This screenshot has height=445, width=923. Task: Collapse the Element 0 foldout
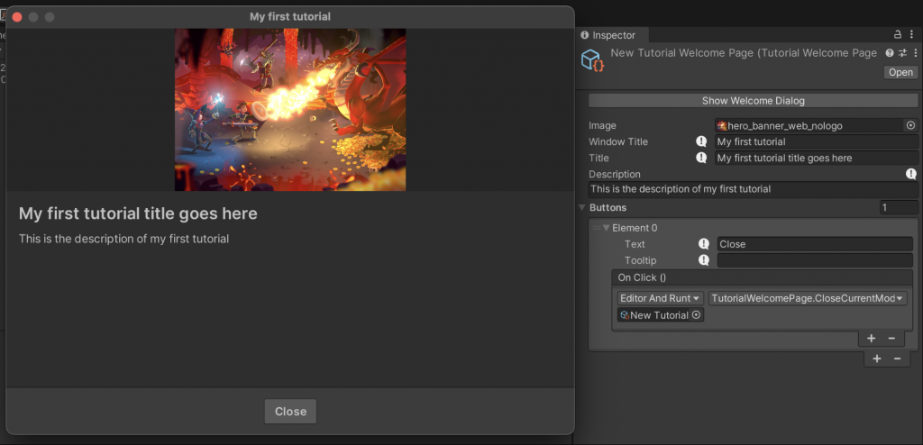pos(607,228)
